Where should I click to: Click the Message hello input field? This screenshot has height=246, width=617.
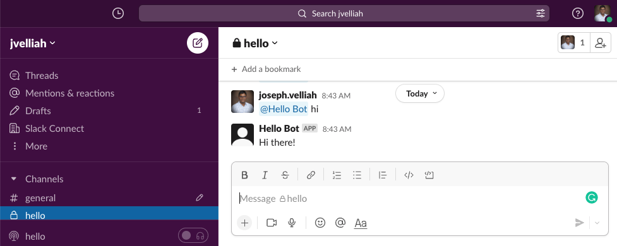409,199
